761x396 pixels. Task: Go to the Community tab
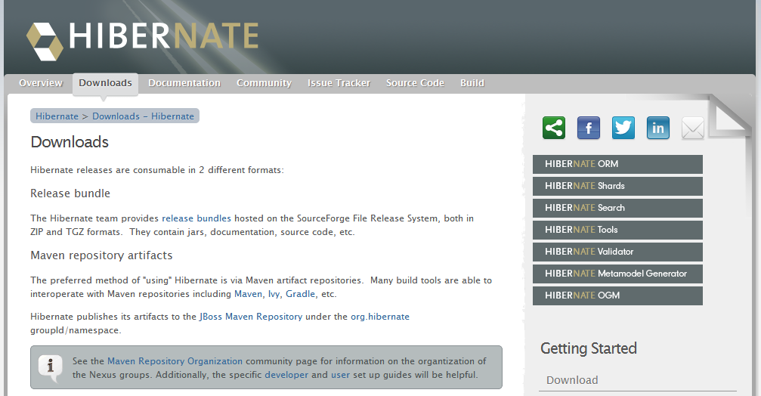click(x=264, y=83)
